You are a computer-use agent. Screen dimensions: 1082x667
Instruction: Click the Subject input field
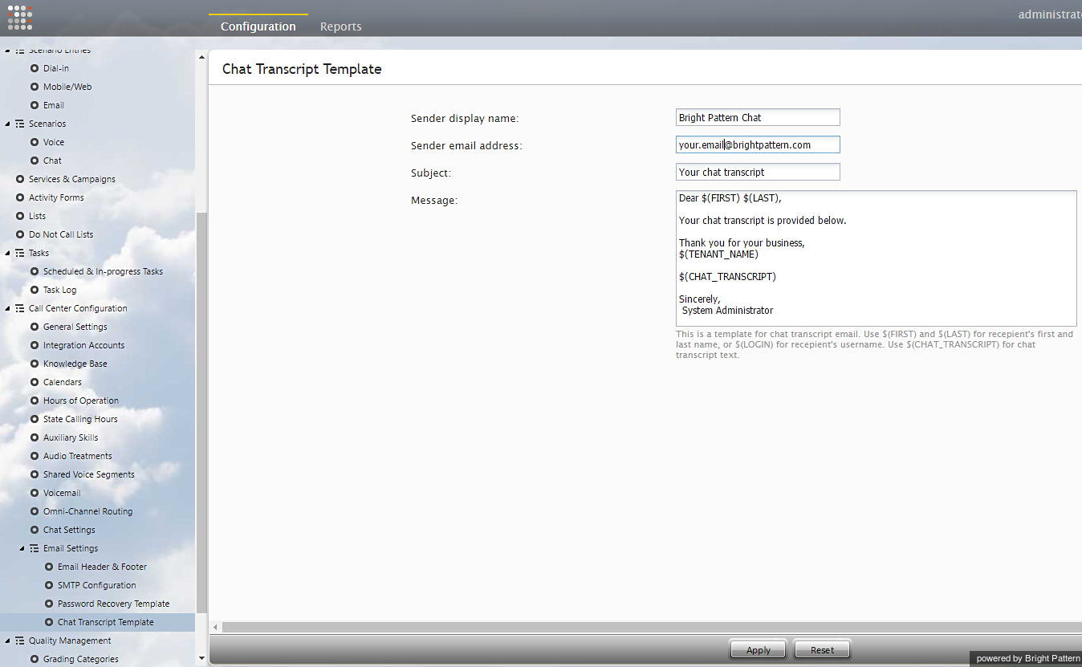[x=758, y=172]
